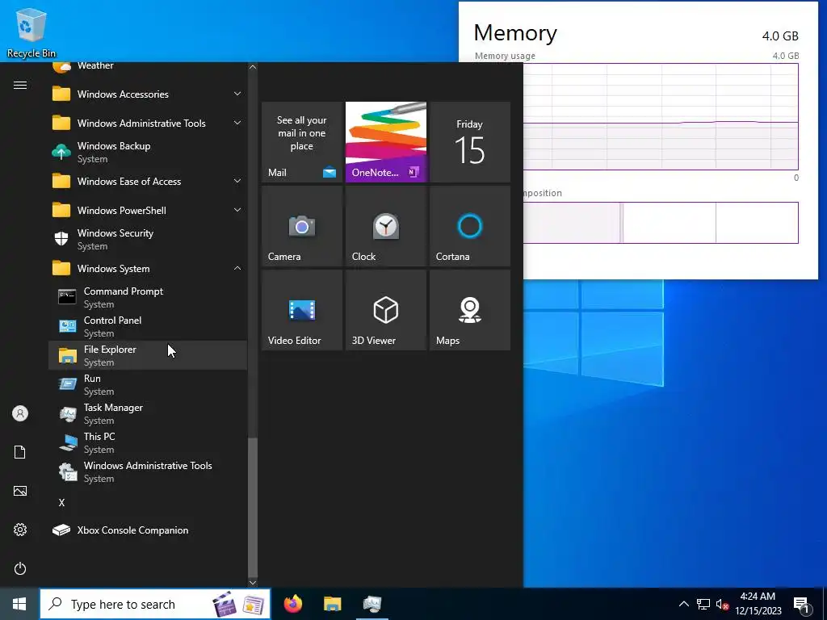
Task: Expand the Windows Ease of Access chevron
Action: 237,181
